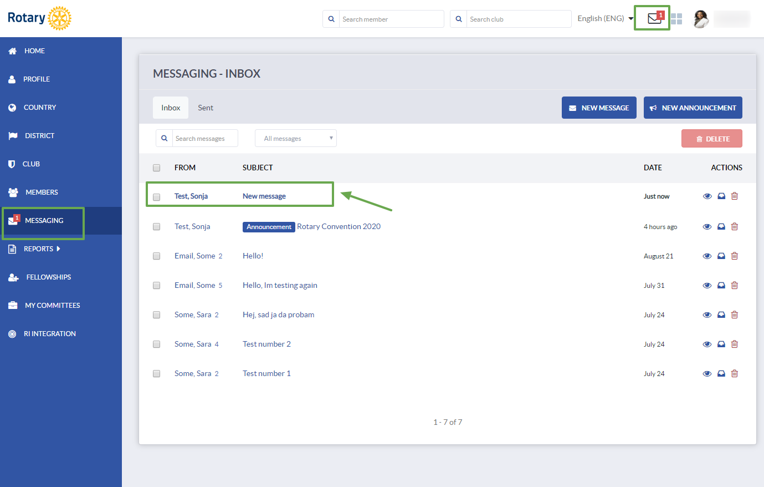Tick checkbox for 'Hello!' row
The image size is (764, 487).
tap(156, 256)
